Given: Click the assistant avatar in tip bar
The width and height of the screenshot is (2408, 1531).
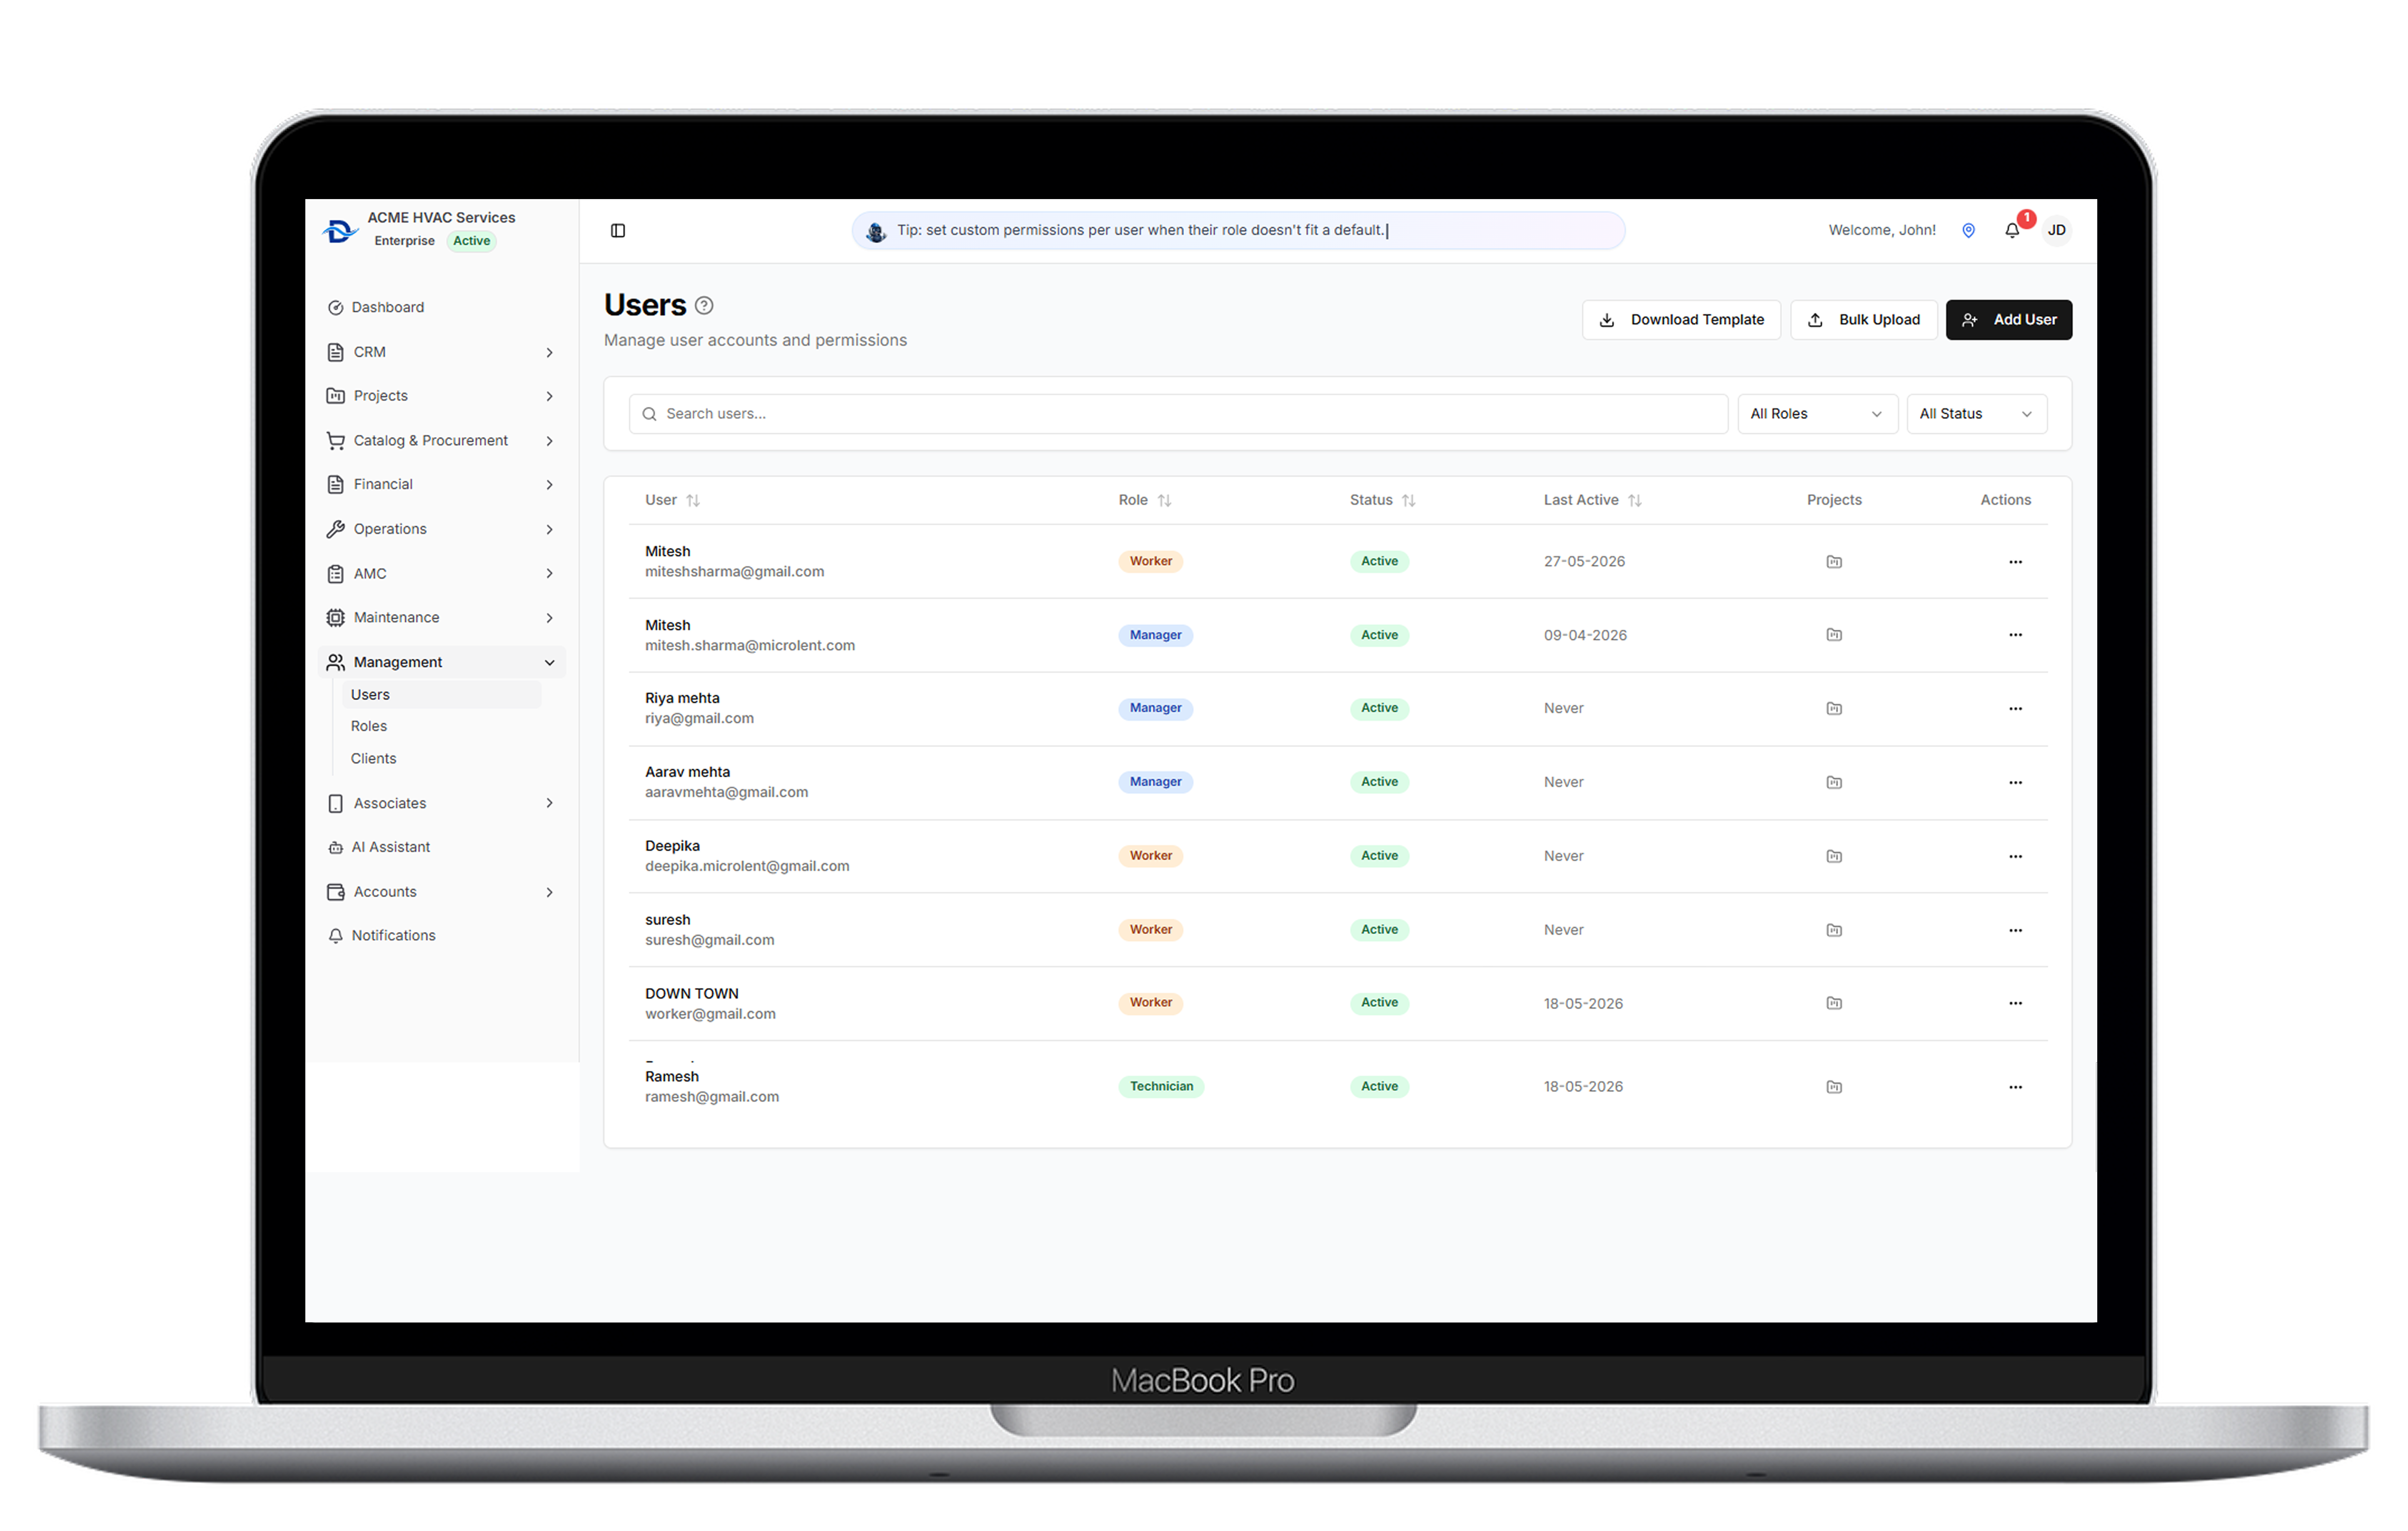Looking at the screenshot, I should click(876, 232).
